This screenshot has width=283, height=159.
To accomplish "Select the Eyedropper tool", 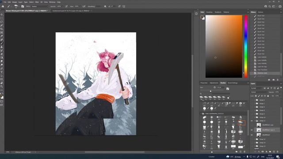I will [x=2, y=36].
